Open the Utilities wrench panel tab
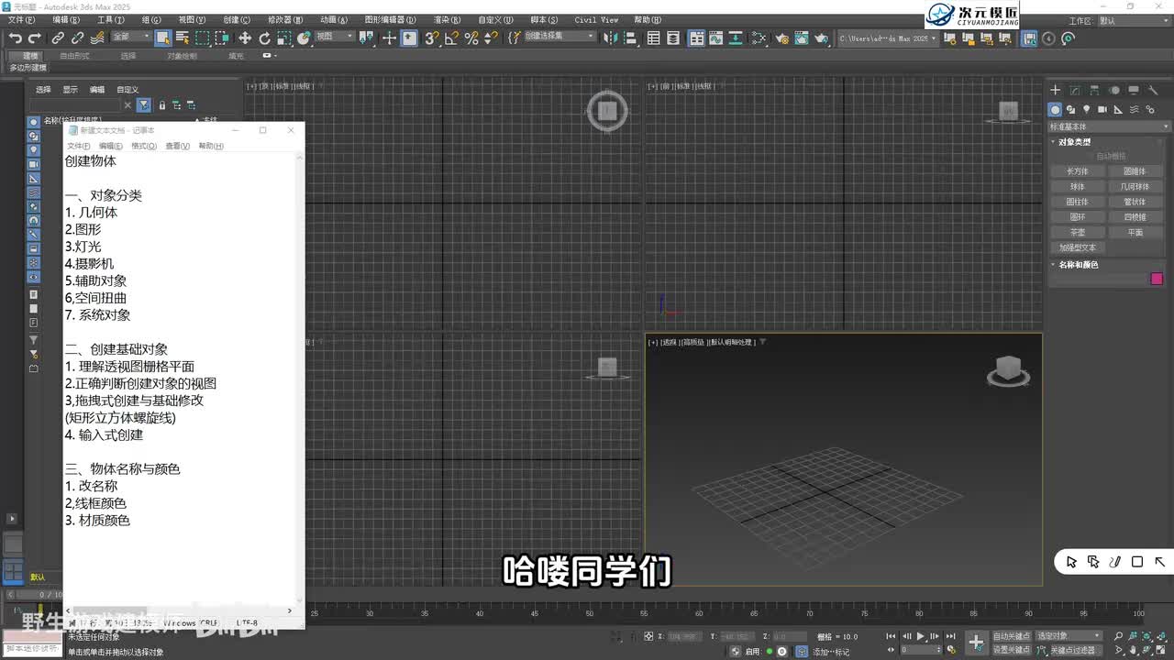The width and height of the screenshot is (1174, 660). [x=1153, y=90]
